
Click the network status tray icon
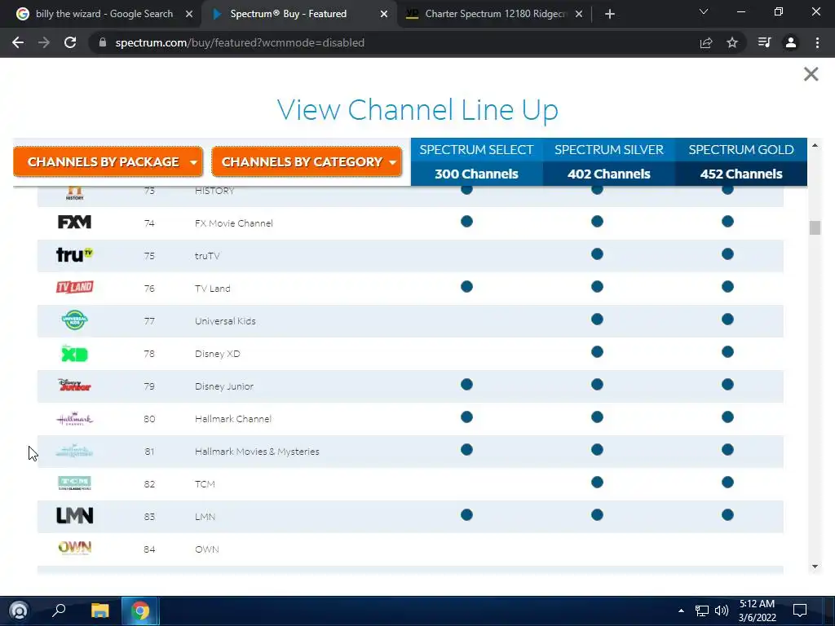click(x=702, y=611)
